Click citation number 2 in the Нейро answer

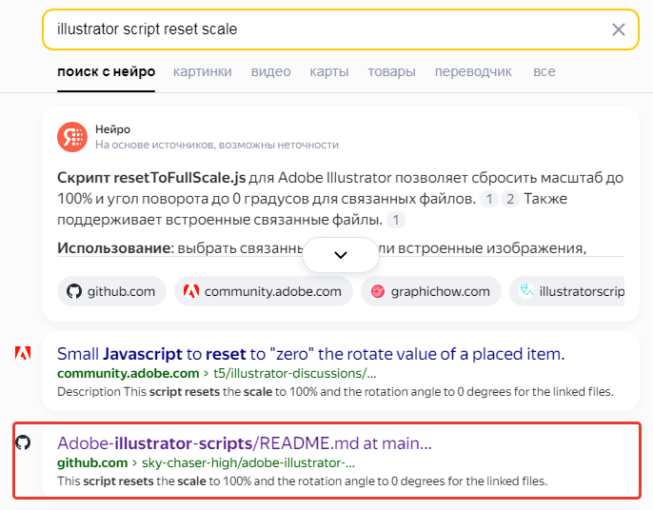point(511,199)
